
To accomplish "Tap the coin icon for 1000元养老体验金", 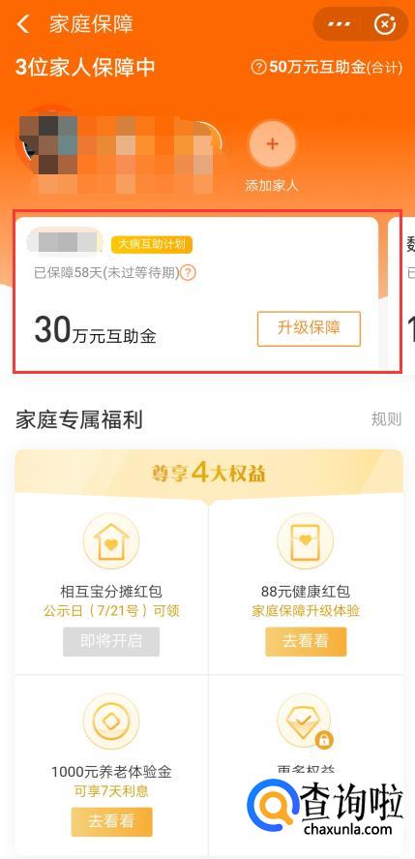I will click(x=111, y=721).
